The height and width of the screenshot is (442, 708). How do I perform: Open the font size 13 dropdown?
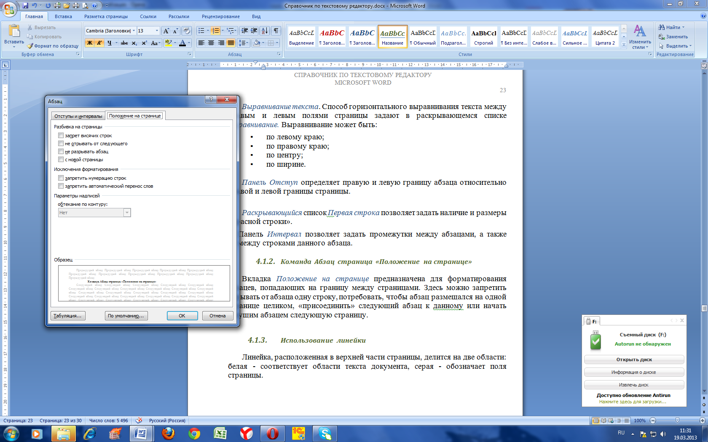(x=157, y=31)
